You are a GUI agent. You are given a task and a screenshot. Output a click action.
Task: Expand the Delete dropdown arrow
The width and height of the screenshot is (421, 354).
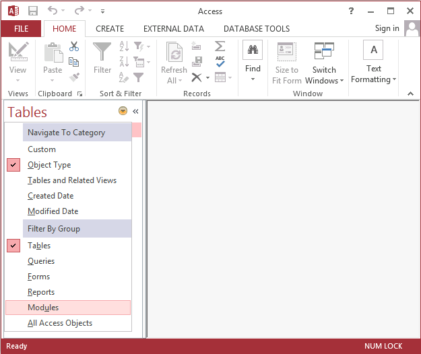pyautogui.click(x=208, y=78)
